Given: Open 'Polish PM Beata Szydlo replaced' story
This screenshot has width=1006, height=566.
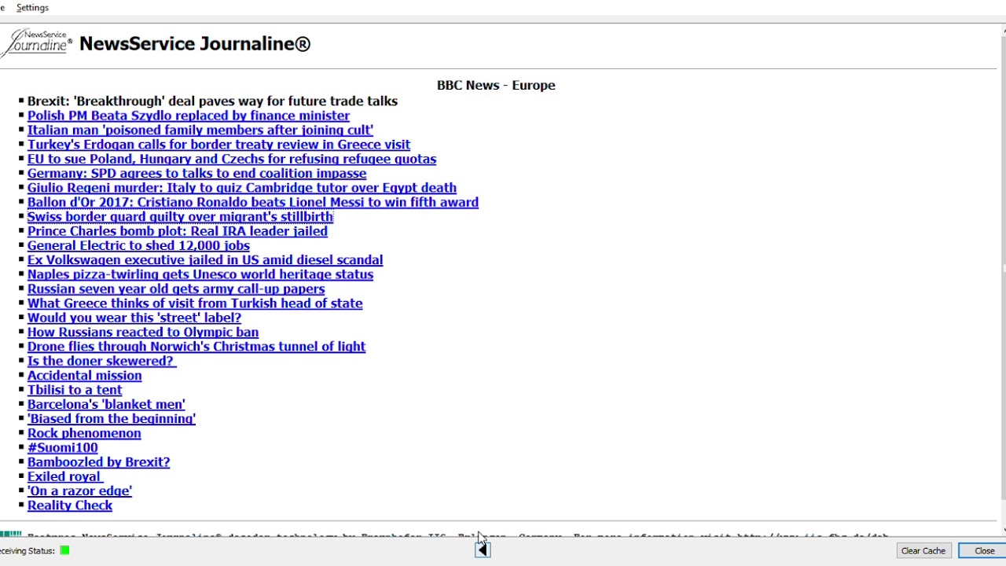Looking at the screenshot, I should (189, 116).
